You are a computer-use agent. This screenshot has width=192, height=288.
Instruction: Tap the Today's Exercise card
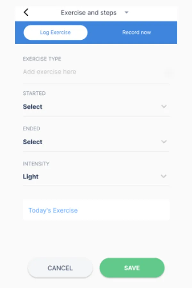pos(96,210)
